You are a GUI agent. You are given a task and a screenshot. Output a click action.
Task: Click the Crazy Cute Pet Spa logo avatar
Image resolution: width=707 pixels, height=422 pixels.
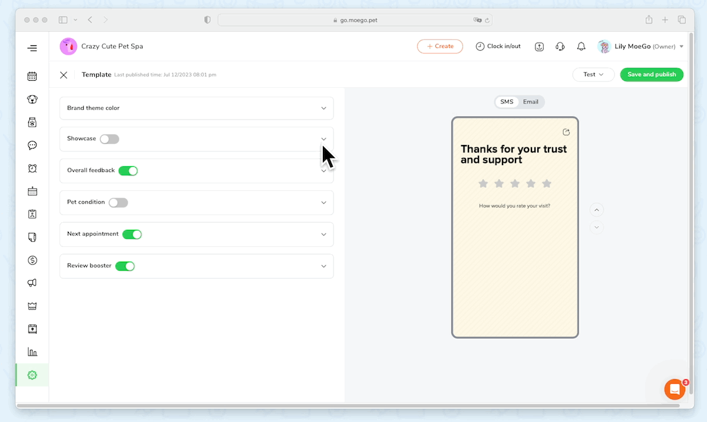point(68,47)
